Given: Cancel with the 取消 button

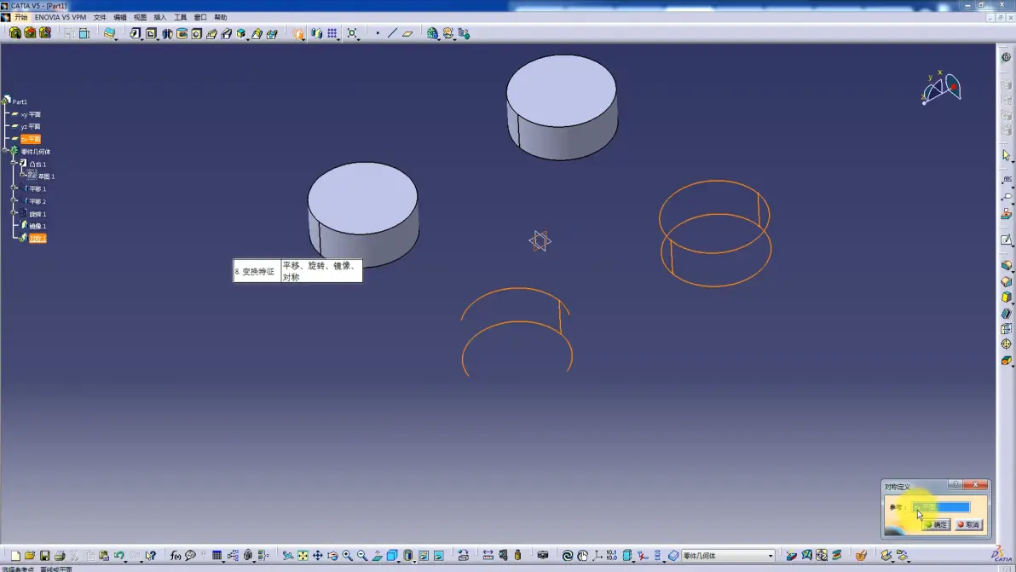Looking at the screenshot, I should point(969,525).
